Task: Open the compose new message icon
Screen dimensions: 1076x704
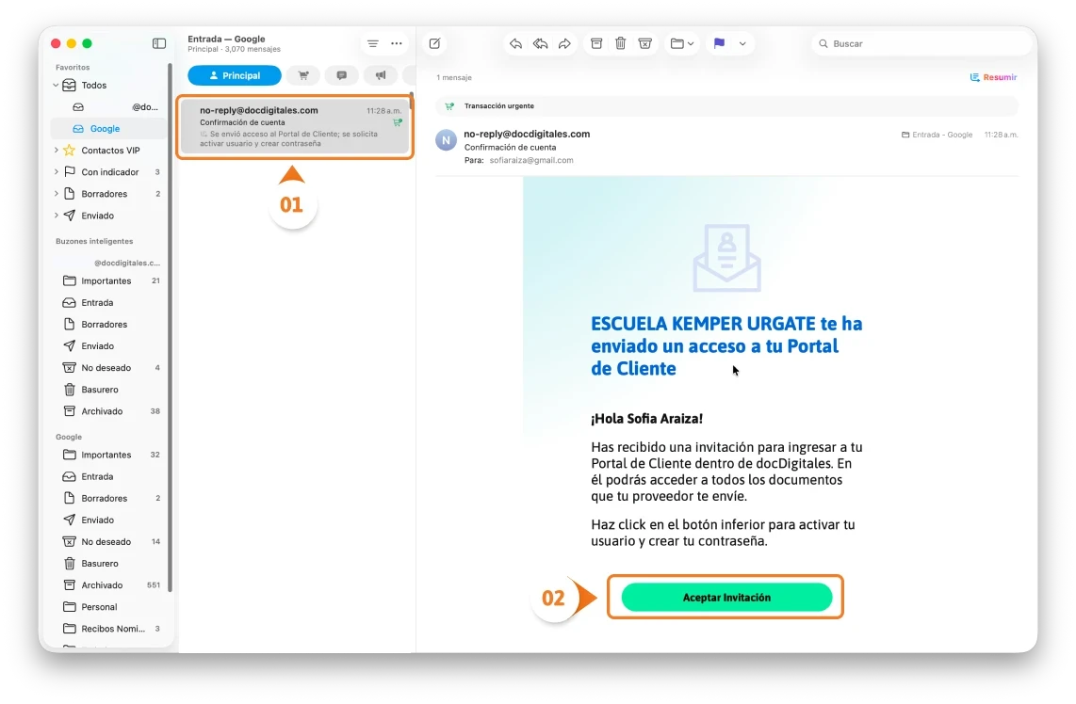Action: click(x=434, y=43)
